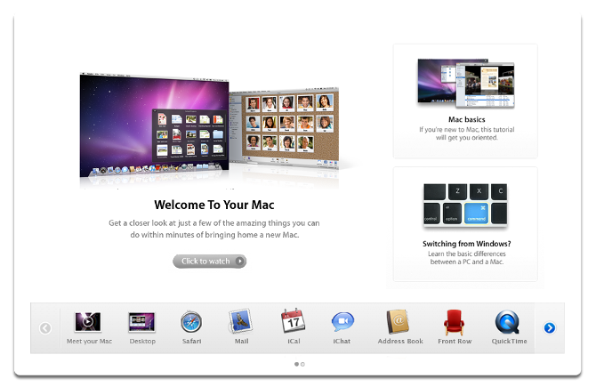The width and height of the screenshot is (596, 387).
Task: Open the iCal calendar icon
Action: tap(293, 321)
